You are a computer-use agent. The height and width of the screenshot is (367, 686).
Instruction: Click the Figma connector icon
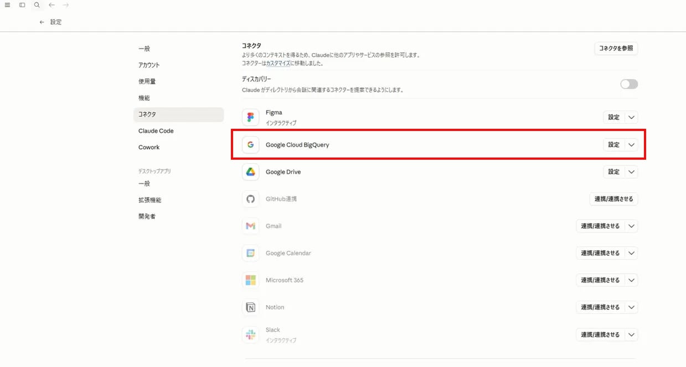click(251, 117)
